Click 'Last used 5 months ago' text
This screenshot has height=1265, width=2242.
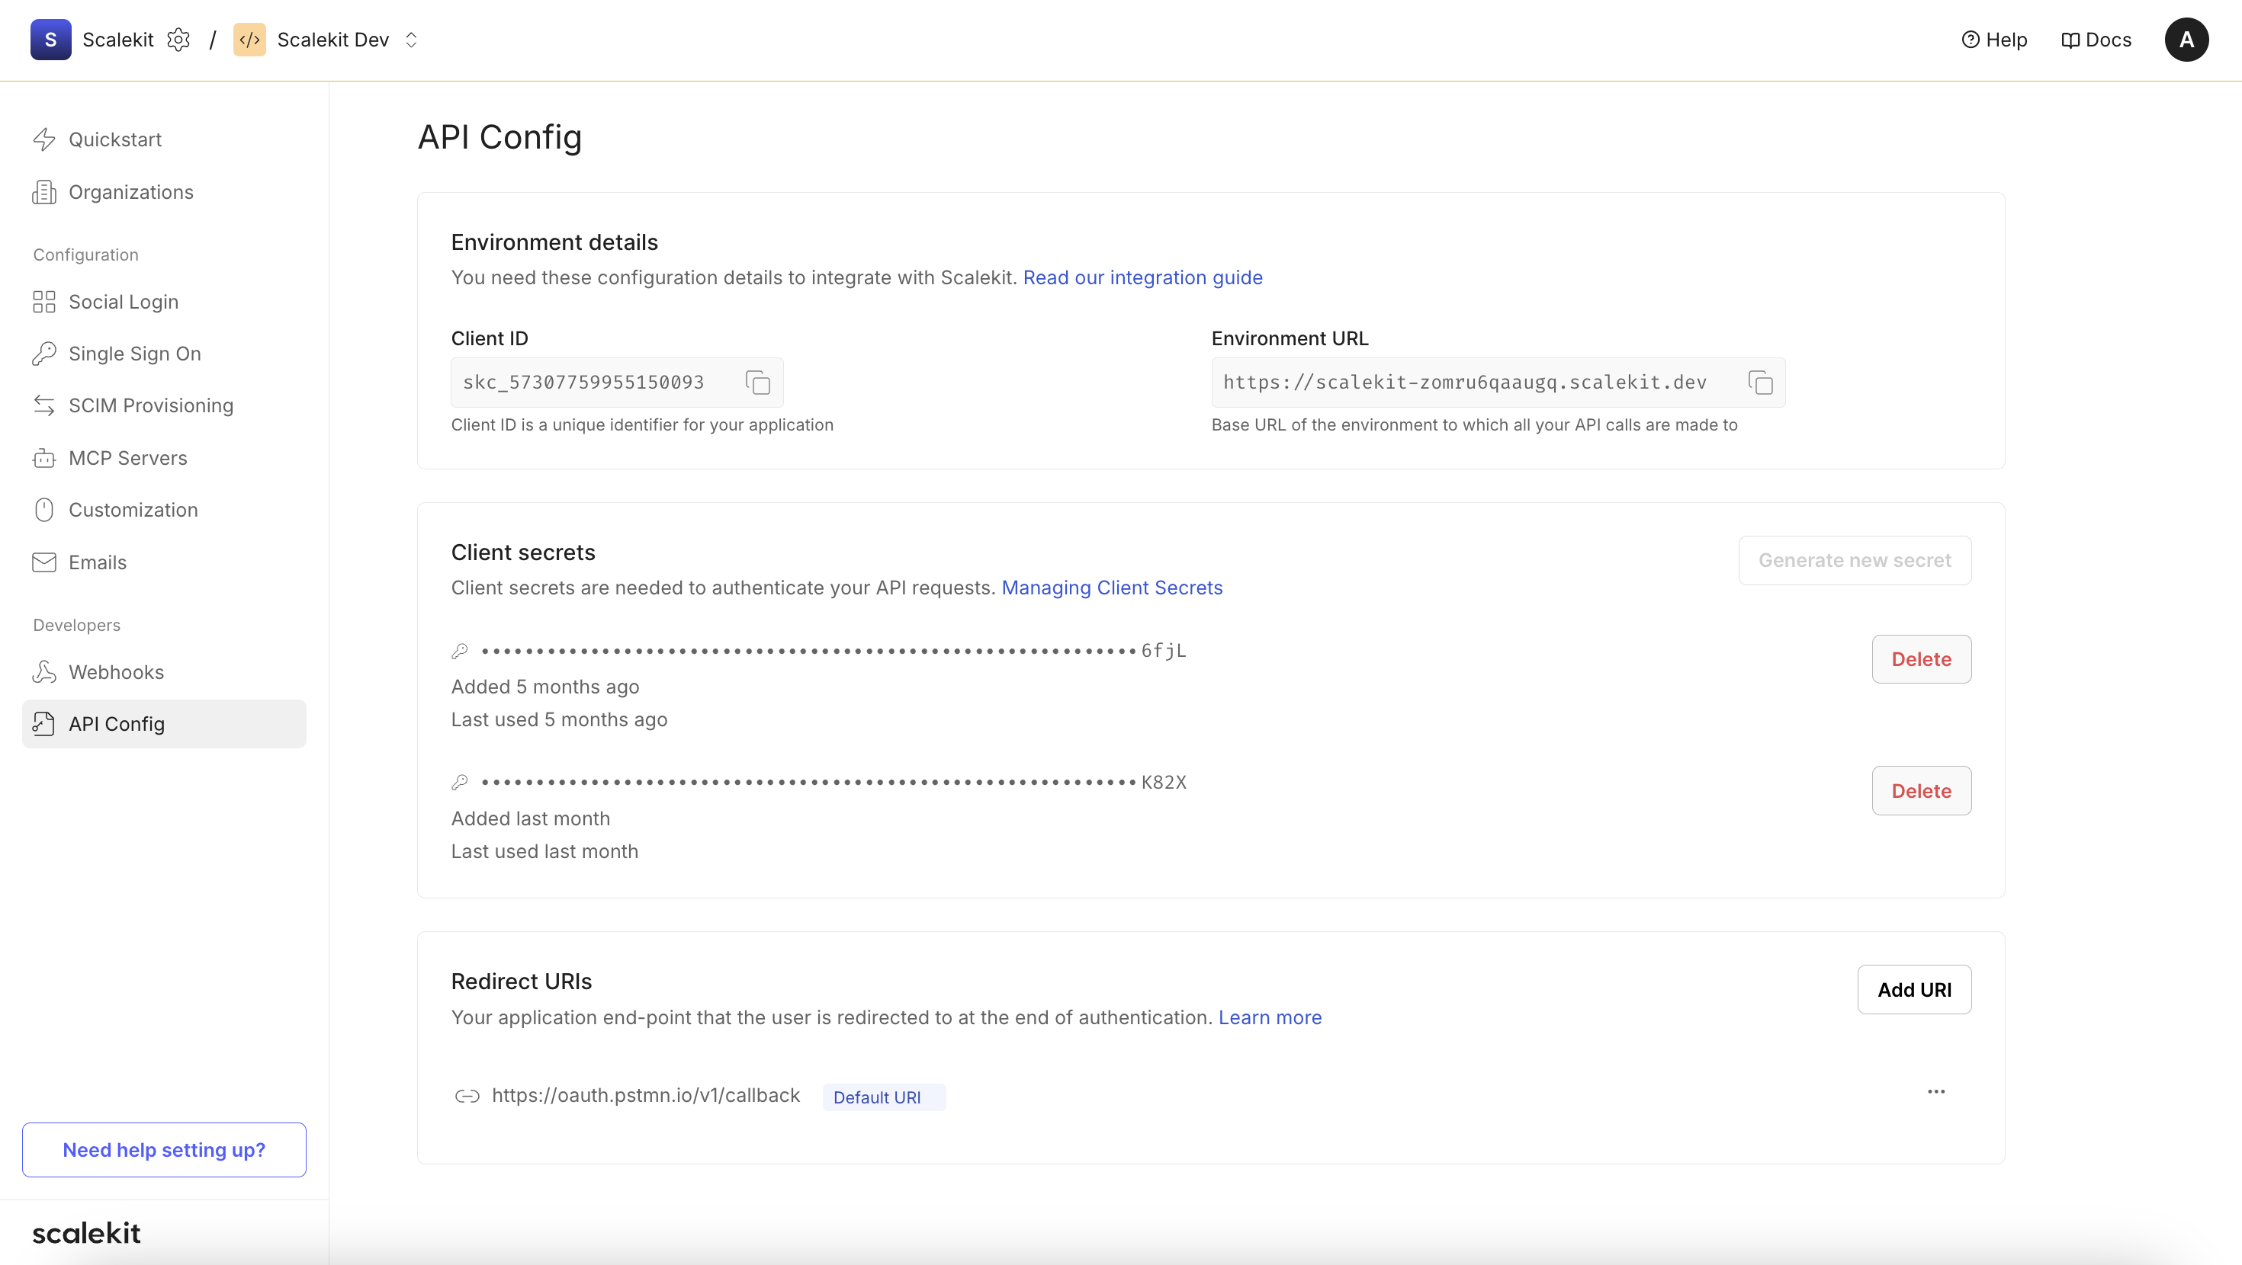point(559,720)
